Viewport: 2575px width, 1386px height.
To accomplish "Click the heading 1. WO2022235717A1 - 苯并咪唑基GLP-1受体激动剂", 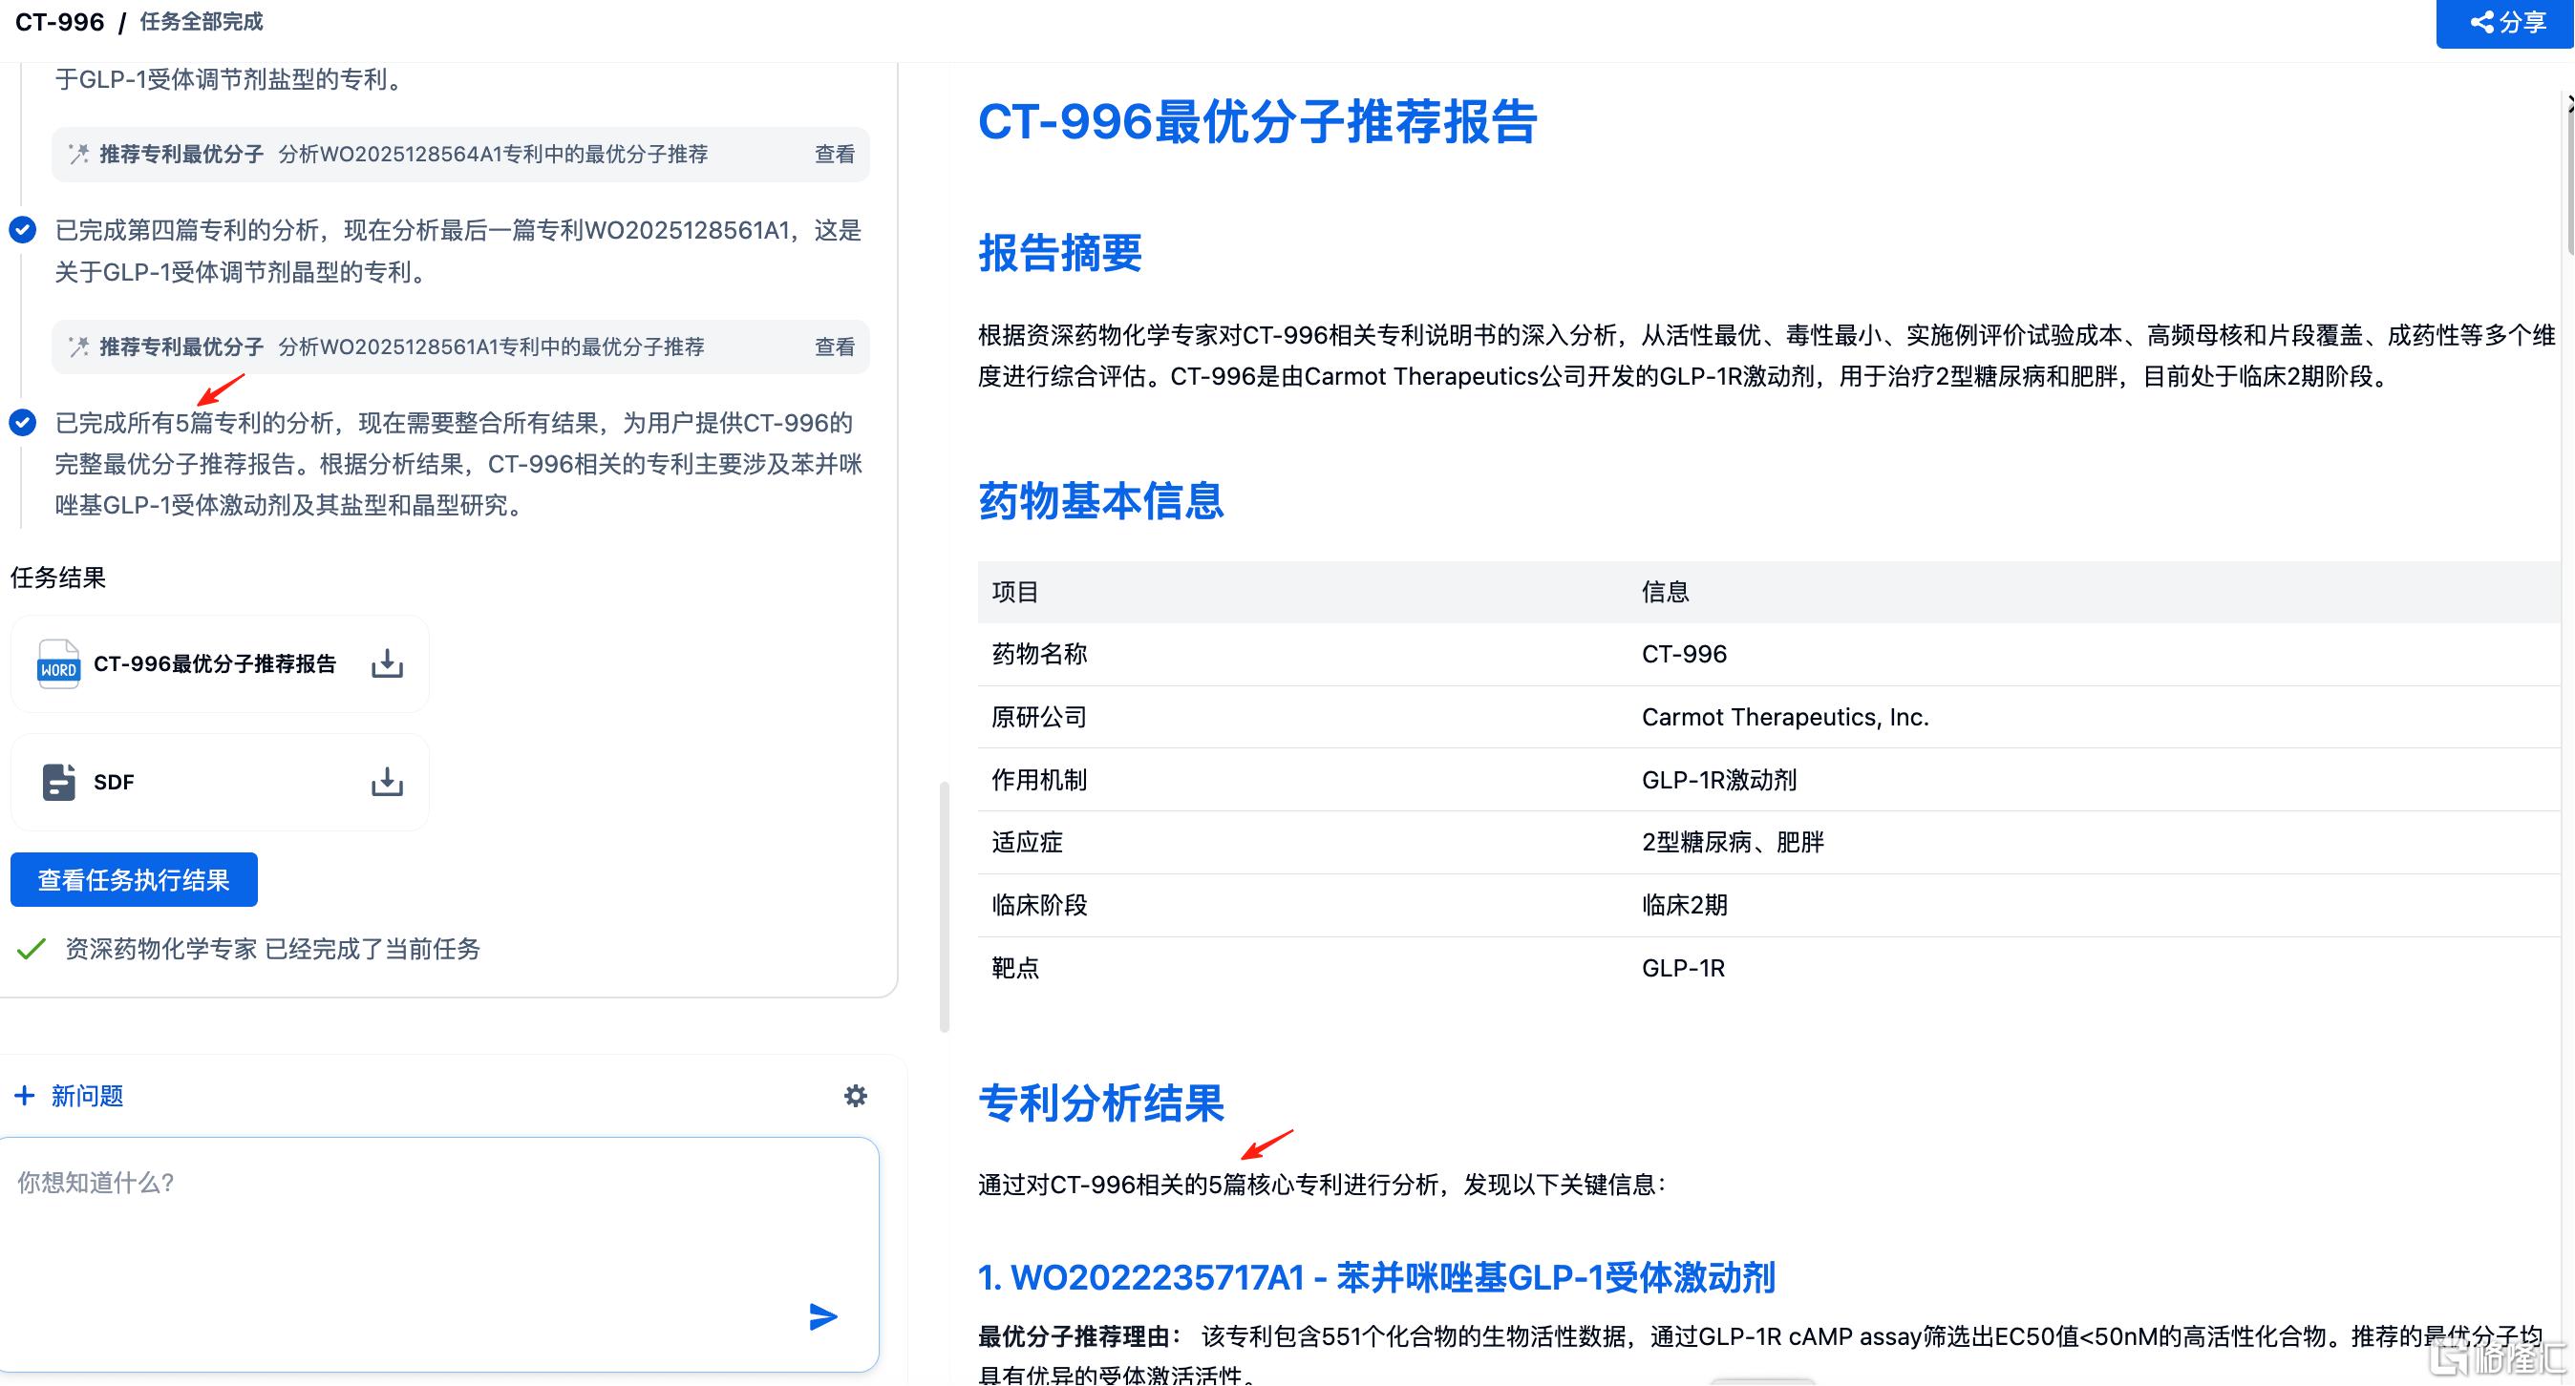I will point(1376,1278).
